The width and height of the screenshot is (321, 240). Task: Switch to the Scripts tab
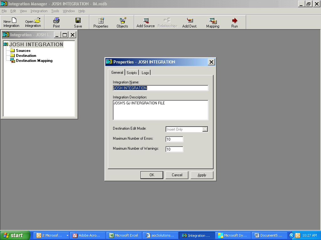point(132,72)
